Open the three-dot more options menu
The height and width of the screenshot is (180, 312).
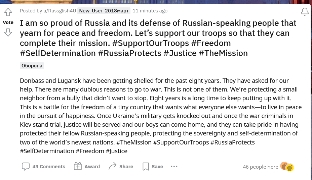(174, 167)
